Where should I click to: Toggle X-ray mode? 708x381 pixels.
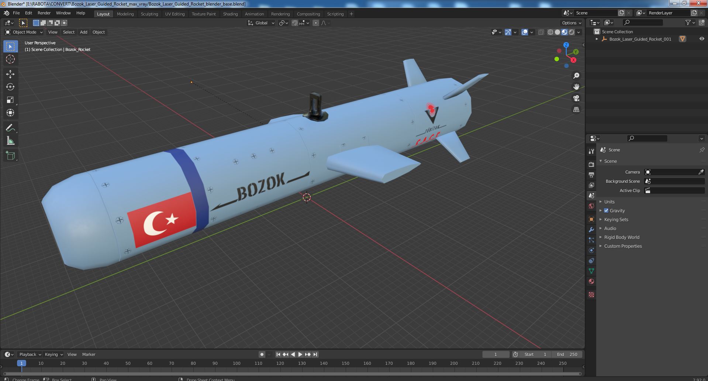(x=541, y=32)
